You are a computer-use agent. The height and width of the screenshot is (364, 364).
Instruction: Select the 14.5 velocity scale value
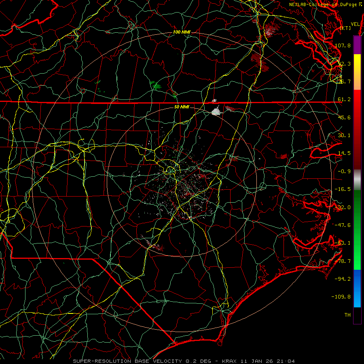coord(344,153)
